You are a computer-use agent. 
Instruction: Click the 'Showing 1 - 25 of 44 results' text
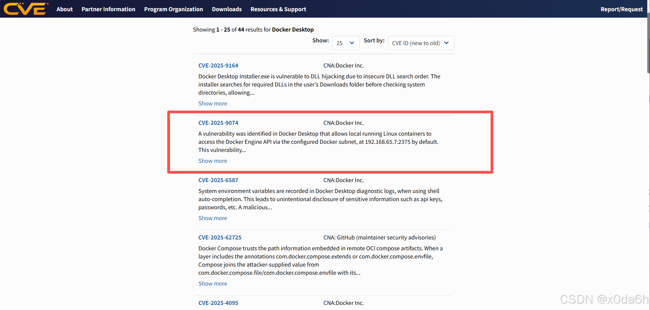point(253,30)
